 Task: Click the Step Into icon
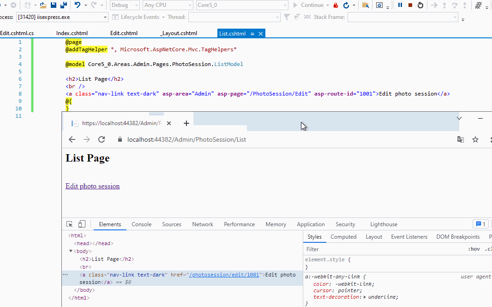point(444,5)
